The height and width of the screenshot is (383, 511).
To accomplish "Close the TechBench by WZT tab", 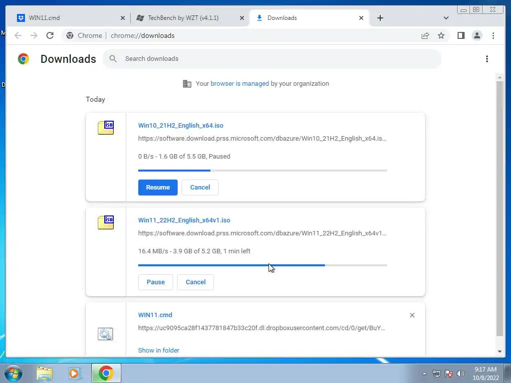I will pos(242,18).
